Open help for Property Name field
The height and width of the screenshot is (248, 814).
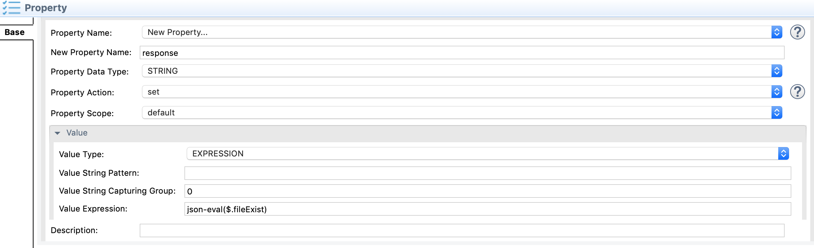pos(797,32)
